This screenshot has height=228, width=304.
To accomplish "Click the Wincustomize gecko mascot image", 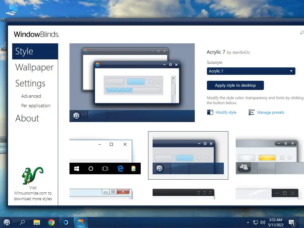I will point(33,175).
